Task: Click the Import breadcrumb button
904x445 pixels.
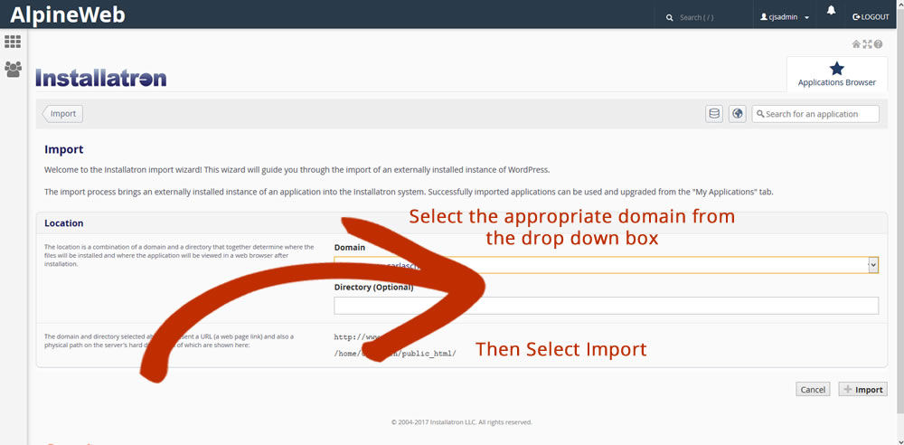Action: tap(63, 114)
